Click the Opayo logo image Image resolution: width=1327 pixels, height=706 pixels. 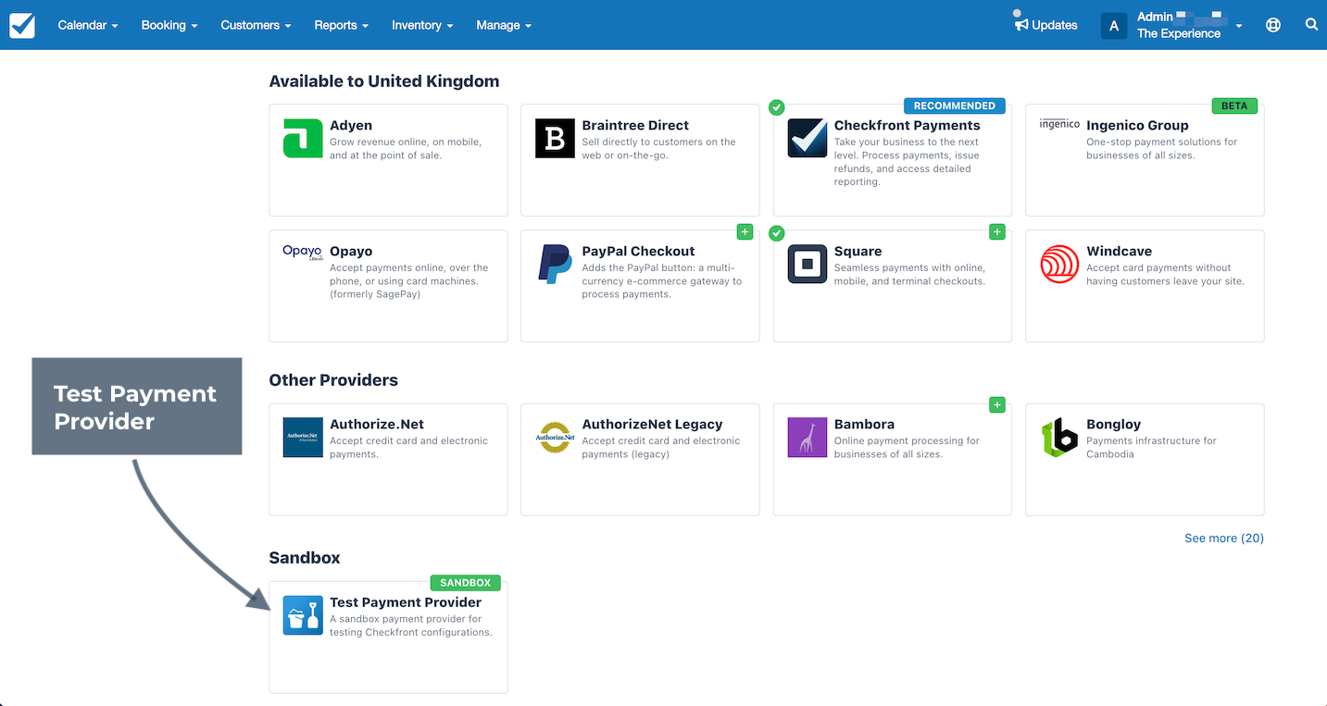click(303, 252)
